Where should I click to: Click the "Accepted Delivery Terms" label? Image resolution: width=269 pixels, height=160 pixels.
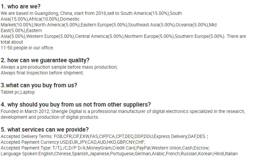pyautogui.click(x=25, y=136)
